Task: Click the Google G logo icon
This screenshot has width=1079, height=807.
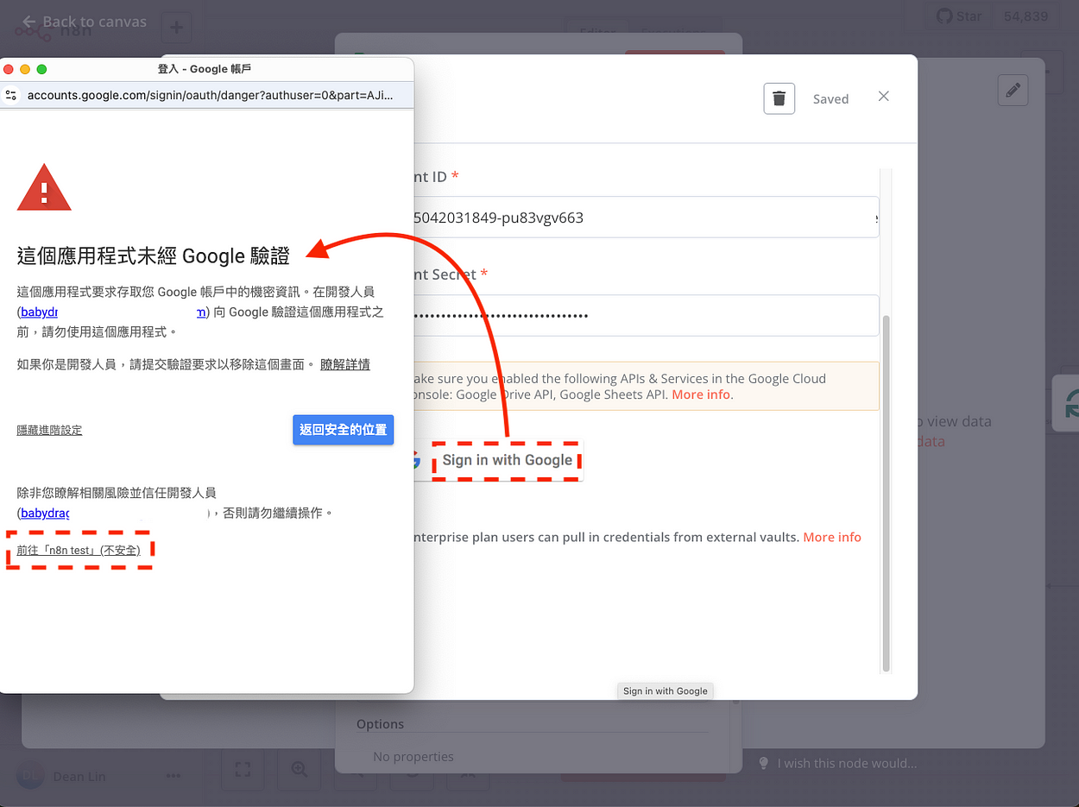Action: click(415, 460)
